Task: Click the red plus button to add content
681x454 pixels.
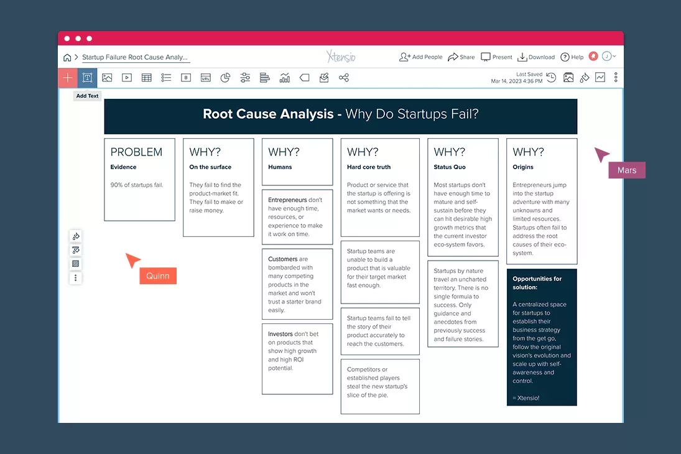Action: [67, 77]
